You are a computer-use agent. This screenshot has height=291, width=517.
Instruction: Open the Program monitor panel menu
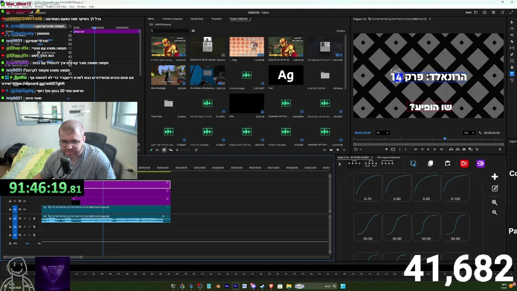click(x=431, y=19)
